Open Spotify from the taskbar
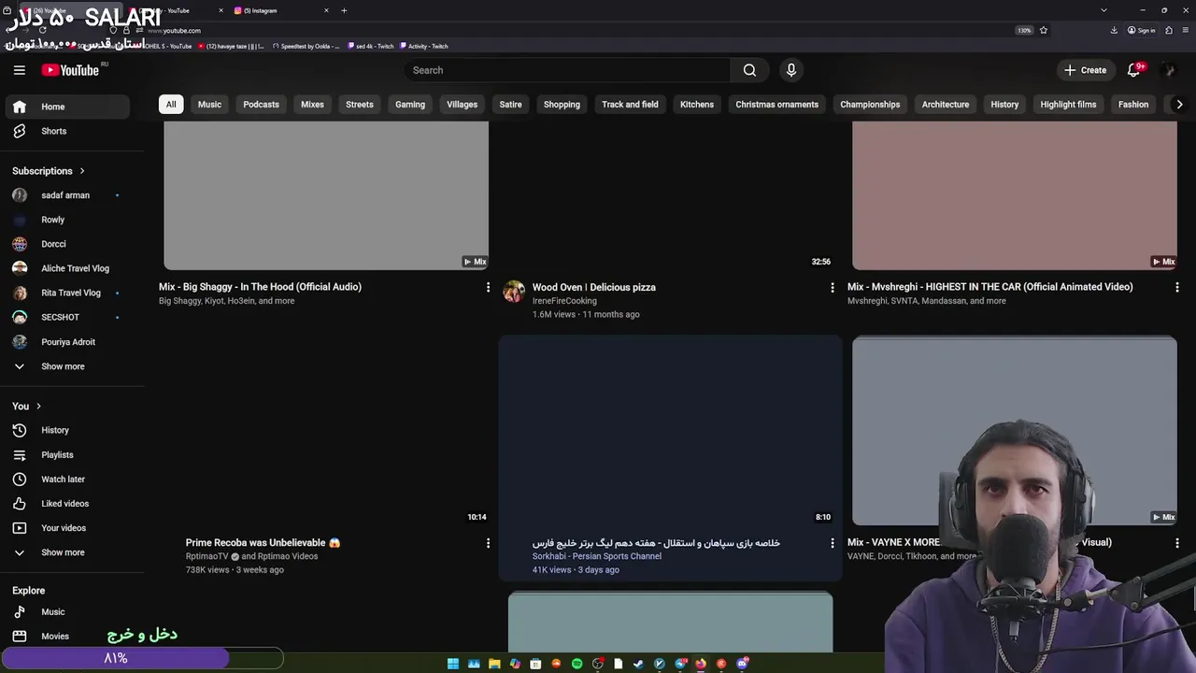Viewport: 1196px width, 673px height. 577,664
